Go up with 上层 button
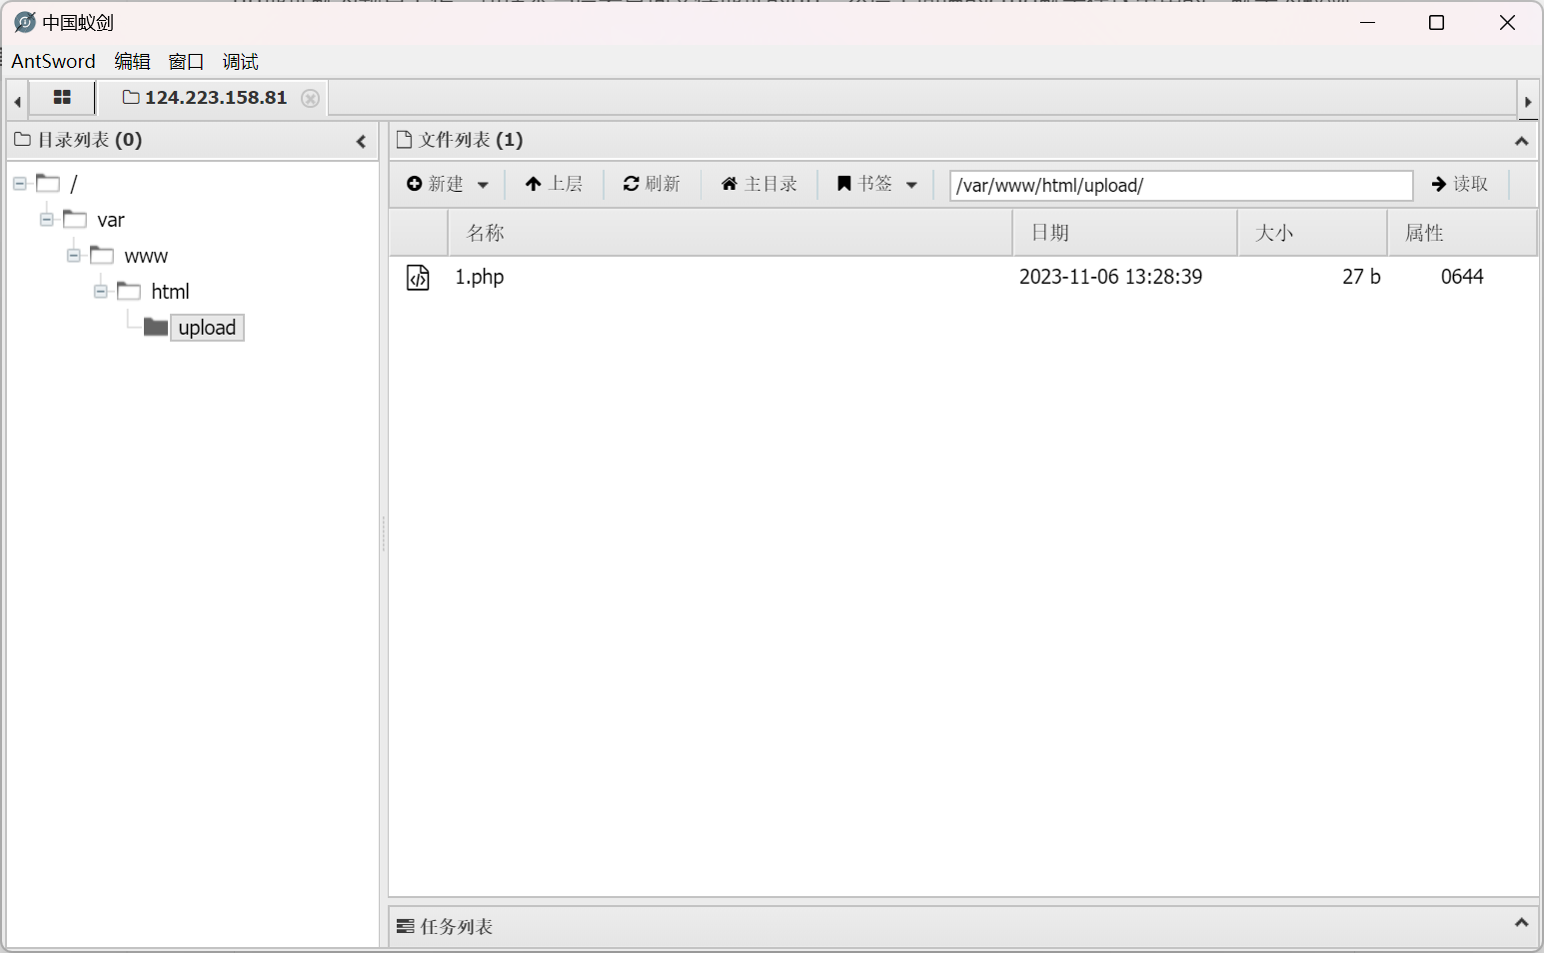The height and width of the screenshot is (953, 1544). tap(554, 184)
